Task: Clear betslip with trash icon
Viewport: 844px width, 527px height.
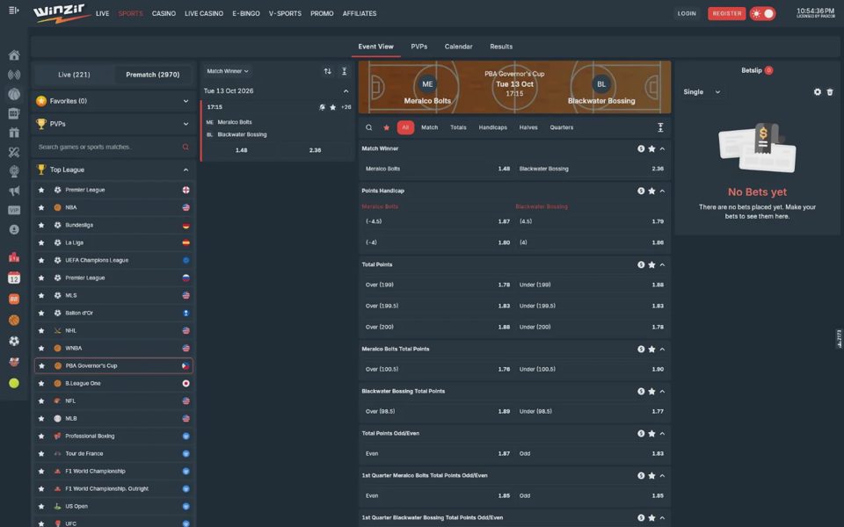Action: pyautogui.click(x=829, y=92)
